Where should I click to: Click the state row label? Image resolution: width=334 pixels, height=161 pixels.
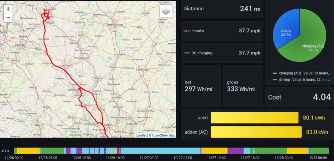(5, 151)
